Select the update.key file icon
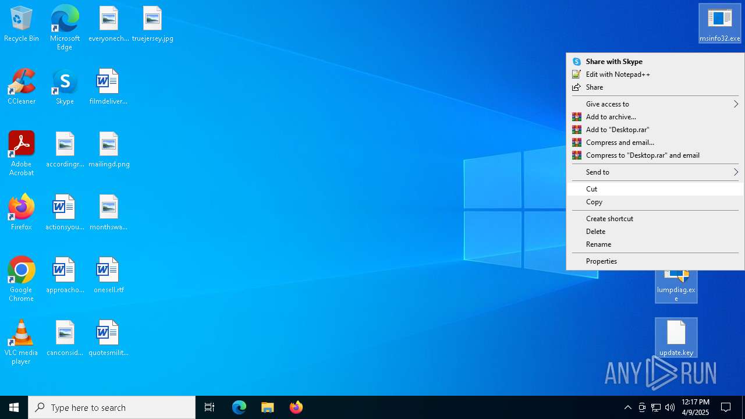This screenshot has width=745, height=419. 676,338
